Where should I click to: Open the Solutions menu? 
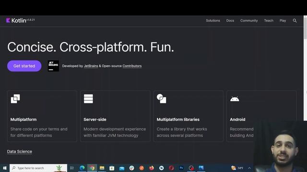[x=213, y=21]
